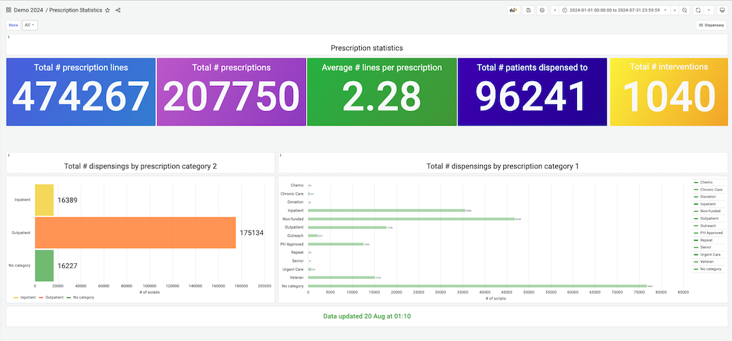Image resolution: width=732 pixels, height=341 pixels.
Task: Click the kiosk view mode icon
Action: (x=722, y=10)
